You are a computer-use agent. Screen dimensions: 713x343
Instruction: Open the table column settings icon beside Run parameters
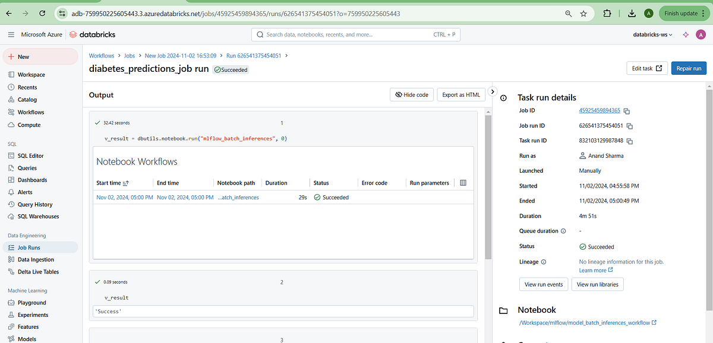pos(463,182)
